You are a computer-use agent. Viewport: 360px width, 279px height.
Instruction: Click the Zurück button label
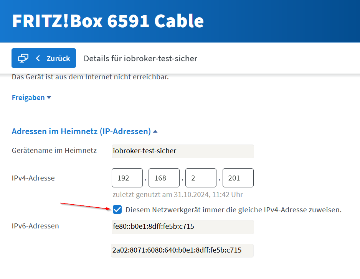pyautogui.click(x=58, y=58)
